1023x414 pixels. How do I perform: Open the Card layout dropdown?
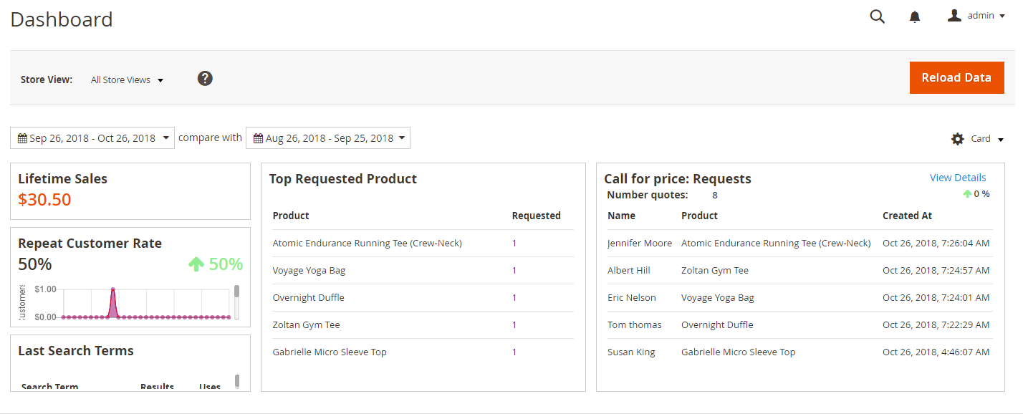click(x=986, y=139)
